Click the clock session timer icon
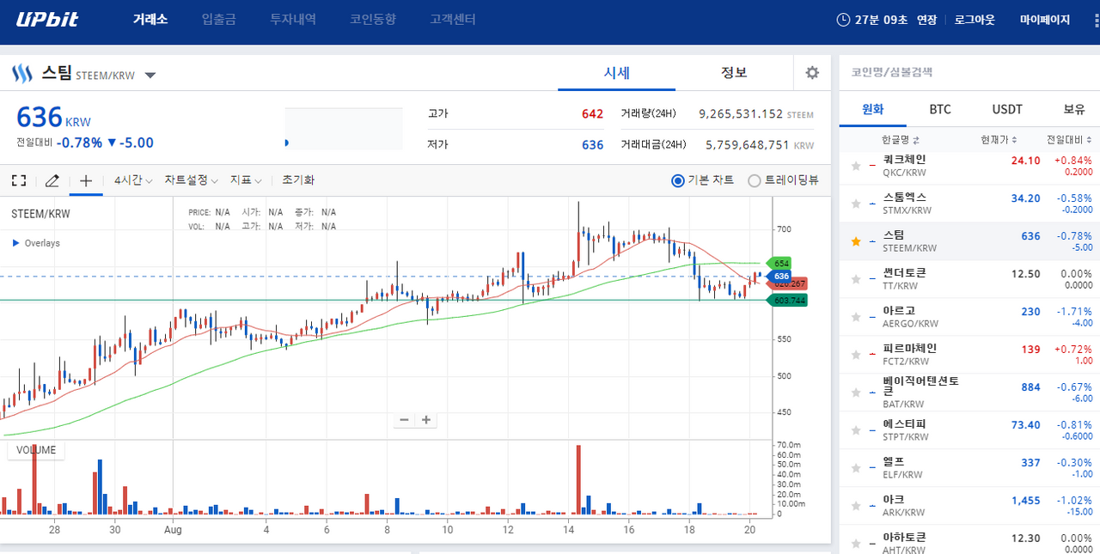Image resolution: width=1100 pixels, height=554 pixels. [843, 20]
